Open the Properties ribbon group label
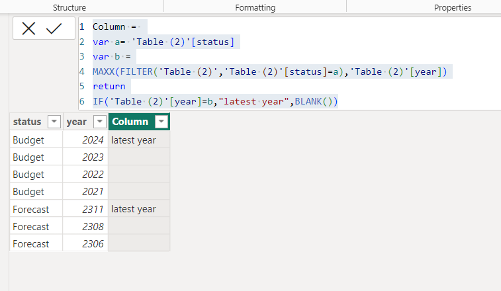The width and height of the screenshot is (501, 291). pyautogui.click(x=453, y=7)
